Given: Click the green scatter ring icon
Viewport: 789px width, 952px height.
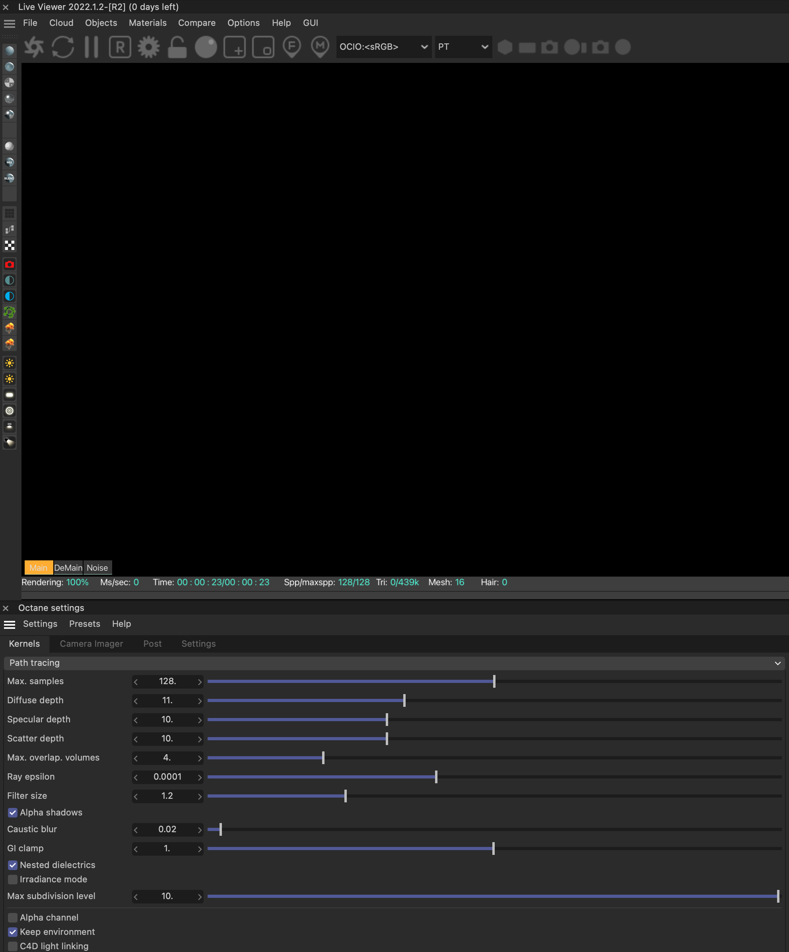Looking at the screenshot, I should pos(10,312).
